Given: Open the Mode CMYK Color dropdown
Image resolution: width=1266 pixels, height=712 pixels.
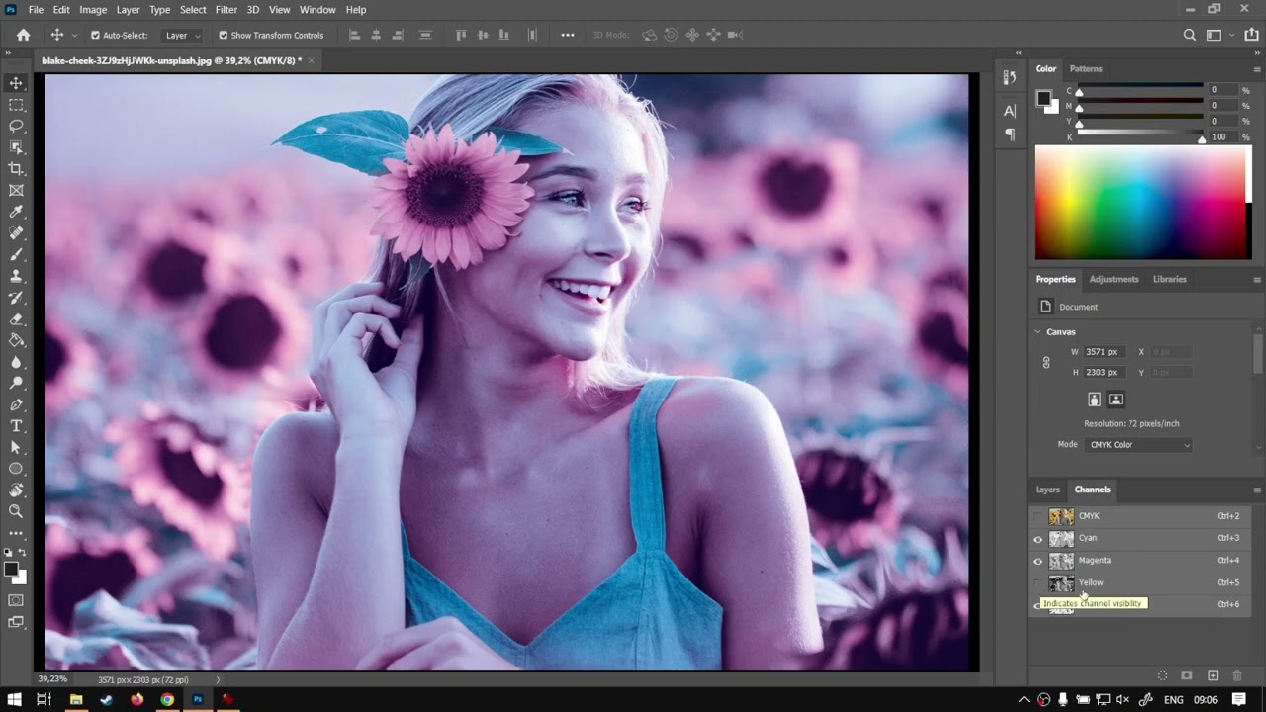Looking at the screenshot, I should (x=1139, y=445).
